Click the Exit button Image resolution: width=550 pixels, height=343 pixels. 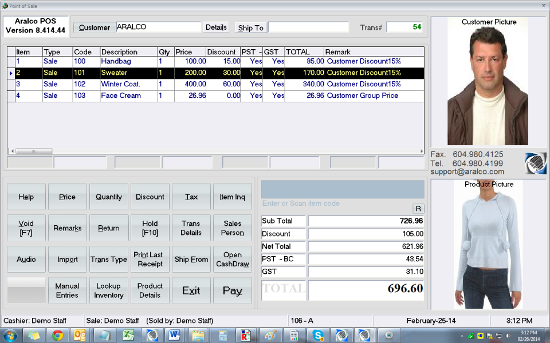(191, 290)
